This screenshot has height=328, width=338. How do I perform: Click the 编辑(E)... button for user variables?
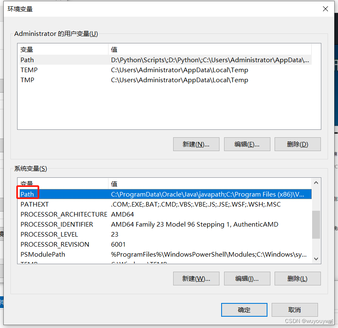click(x=247, y=144)
